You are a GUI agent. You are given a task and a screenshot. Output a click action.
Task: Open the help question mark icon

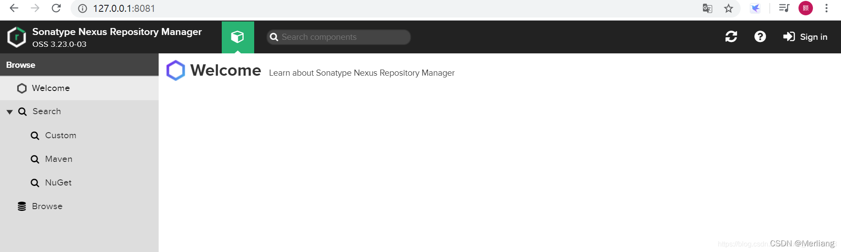coord(760,37)
